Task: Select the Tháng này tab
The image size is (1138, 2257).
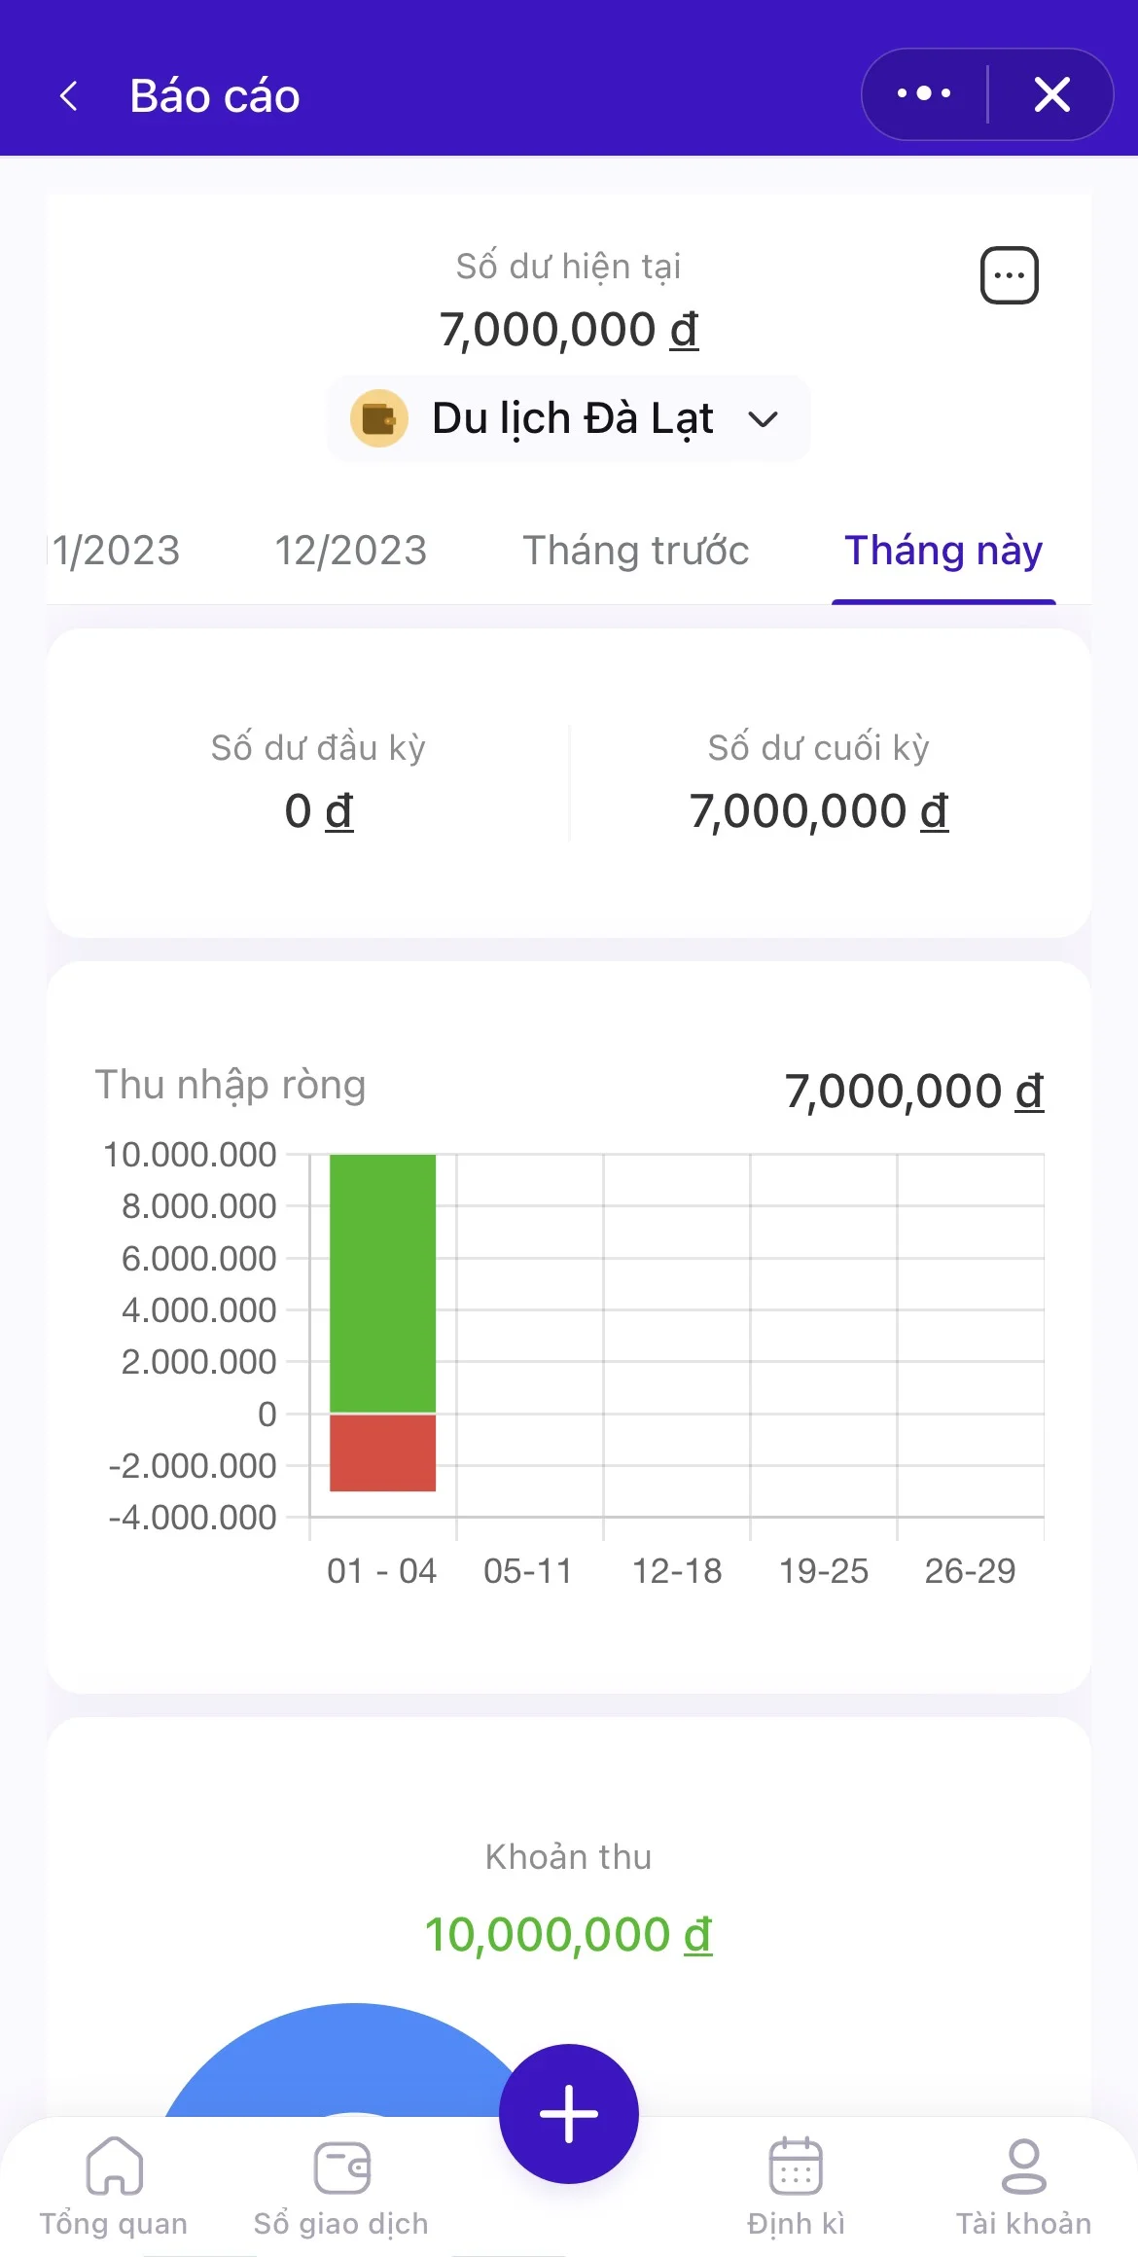Action: pyautogui.click(x=942, y=551)
